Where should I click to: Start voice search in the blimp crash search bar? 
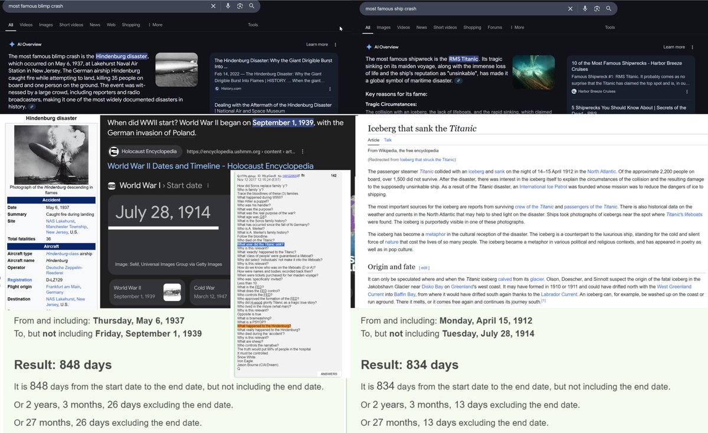point(228,6)
